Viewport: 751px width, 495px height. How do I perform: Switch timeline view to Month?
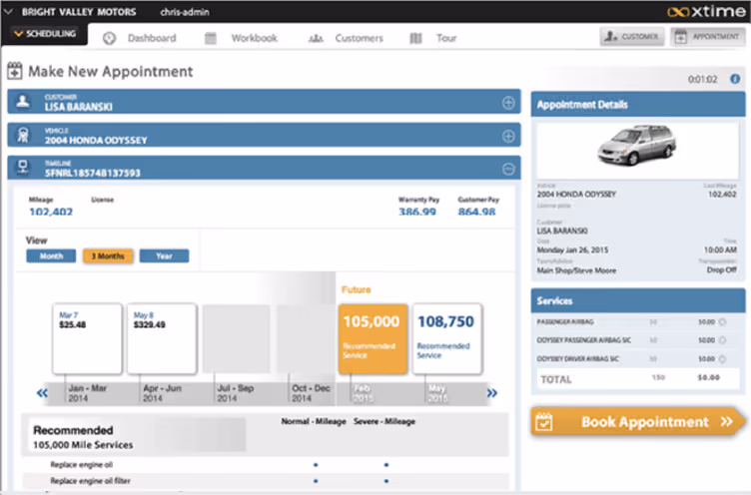(51, 256)
